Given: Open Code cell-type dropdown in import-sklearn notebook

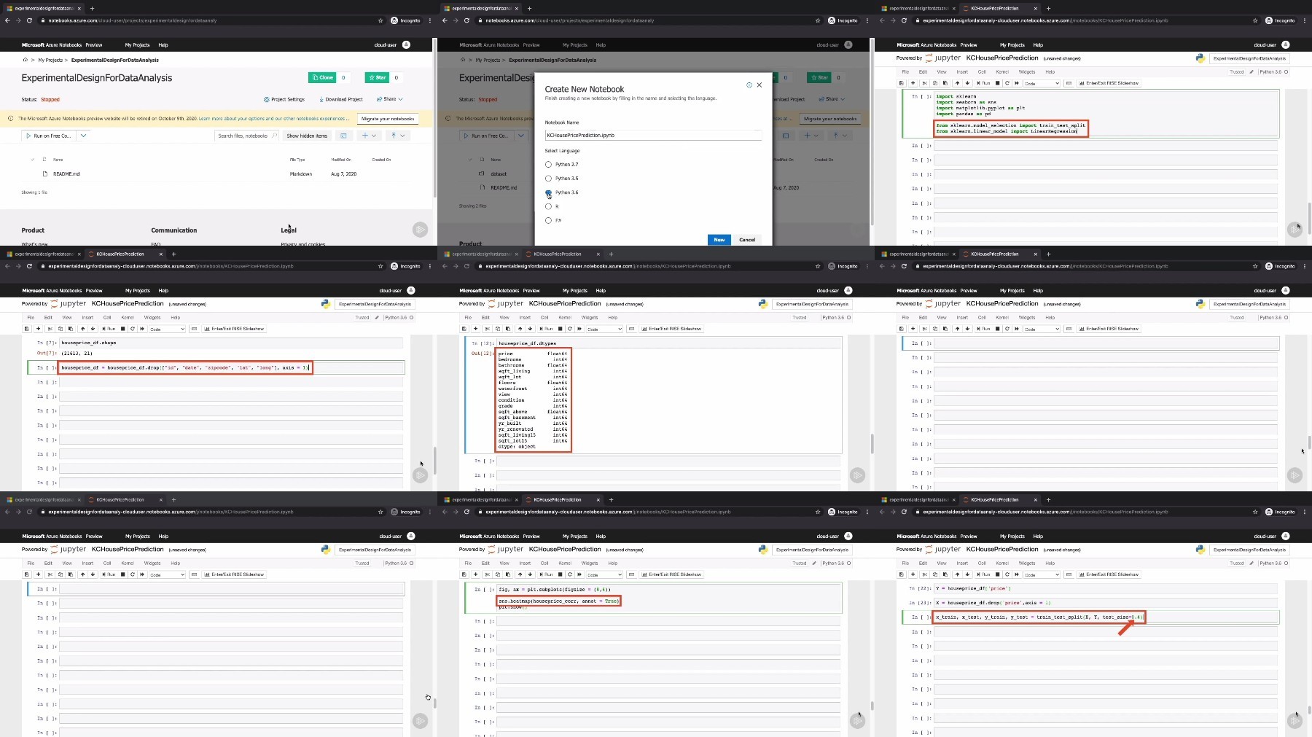Looking at the screenshot, I should (1042, 83).
